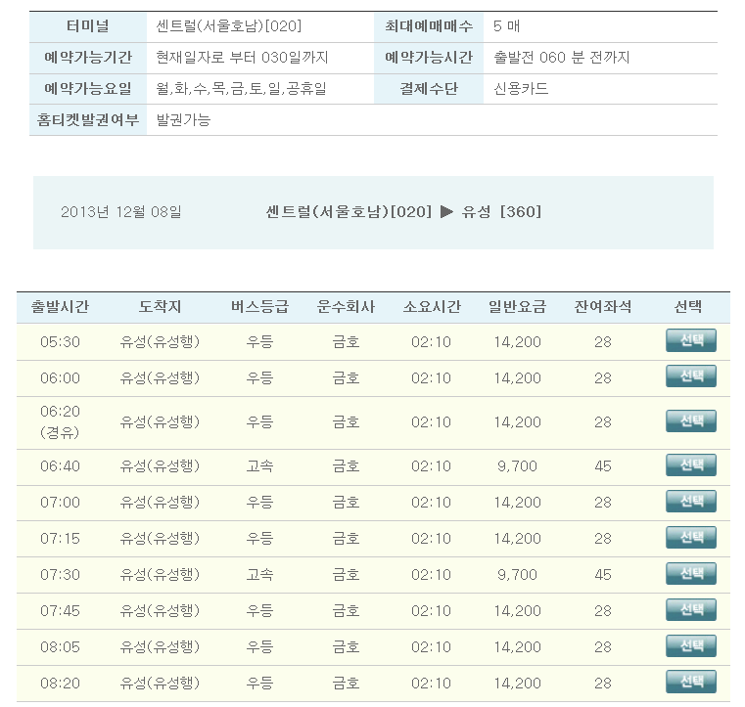Click 현재일자로 부터 030일까지 text
Screen dimensions: 745x707
(x=243, y=58)
